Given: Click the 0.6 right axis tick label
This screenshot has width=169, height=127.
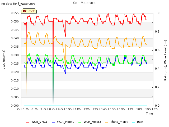Looking at the screenshot, I should click(157, 50).
